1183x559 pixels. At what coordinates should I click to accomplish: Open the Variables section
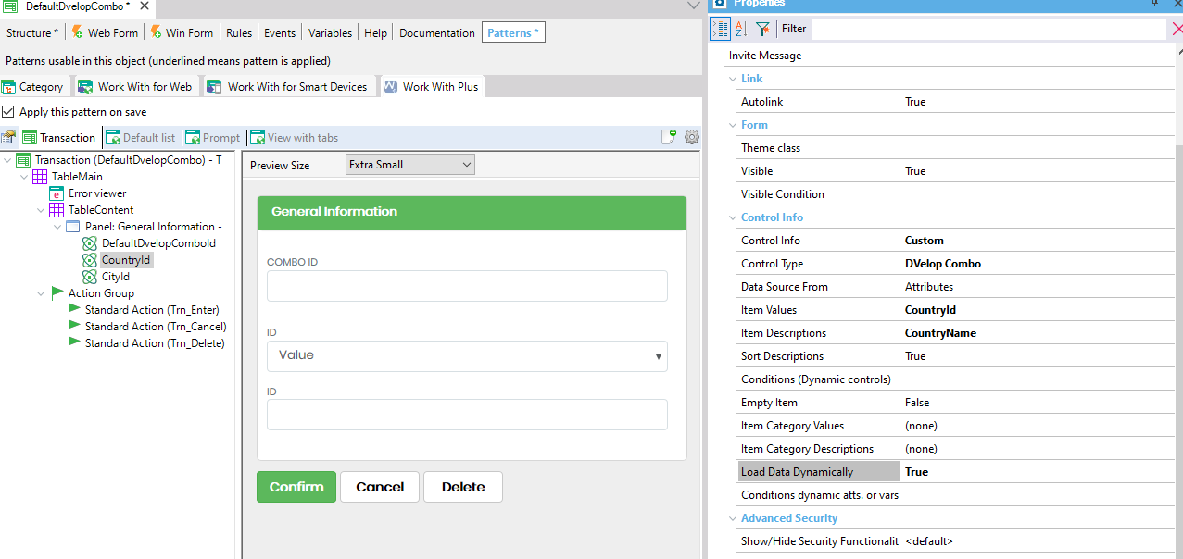click(330, 32)
